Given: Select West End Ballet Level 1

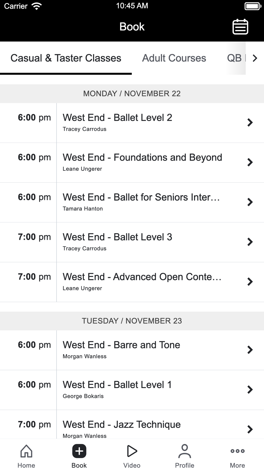Looking at the screenshot, I should click(117, 389).
